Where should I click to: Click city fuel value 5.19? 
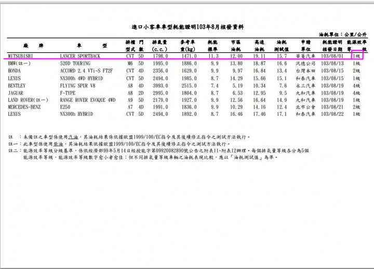[237, 86]
